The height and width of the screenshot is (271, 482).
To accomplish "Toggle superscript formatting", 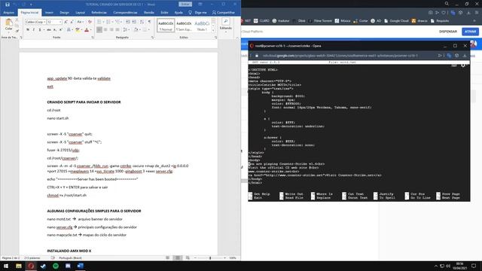I will click(x=60, y=30).
